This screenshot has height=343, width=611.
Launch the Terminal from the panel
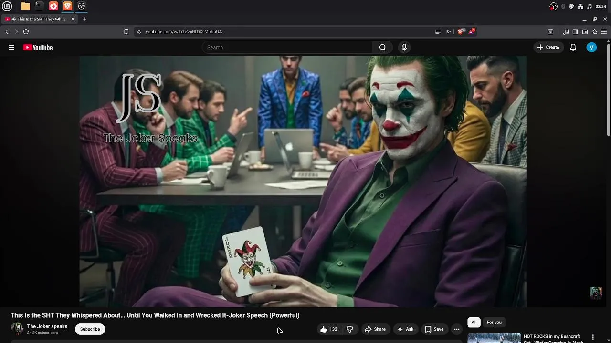[x=39, y=6]
